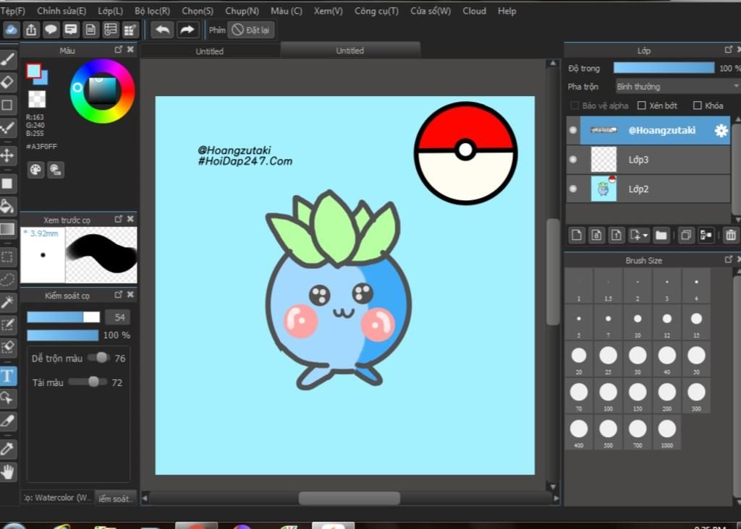Open the Công cụ(T) menu
The image size is (741, 529).
click(x=376, y=11)
